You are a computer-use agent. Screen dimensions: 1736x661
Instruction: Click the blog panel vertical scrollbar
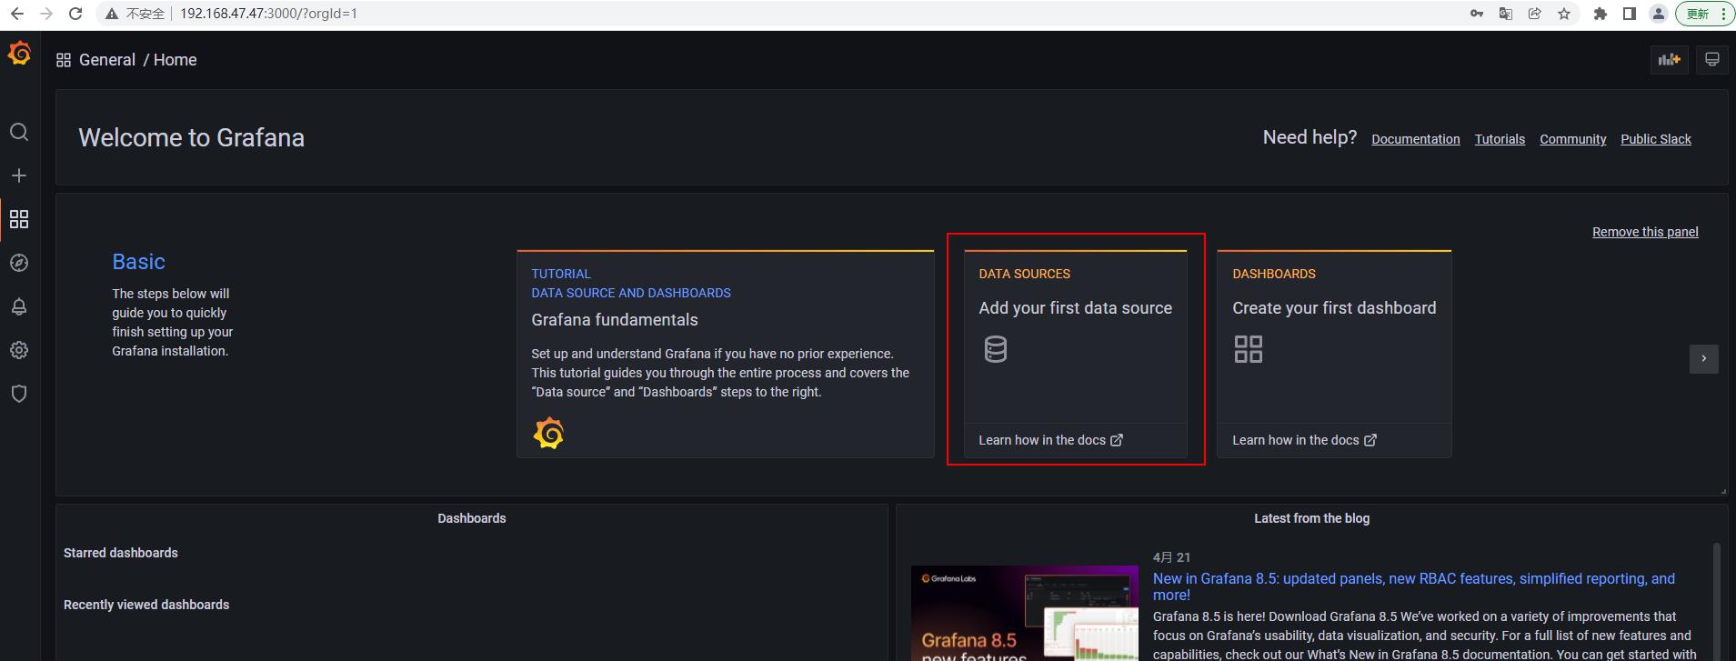point(1717,600)
